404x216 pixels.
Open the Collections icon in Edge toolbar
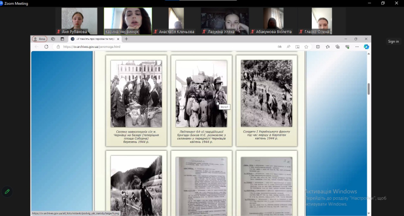(x=337, y=47)
